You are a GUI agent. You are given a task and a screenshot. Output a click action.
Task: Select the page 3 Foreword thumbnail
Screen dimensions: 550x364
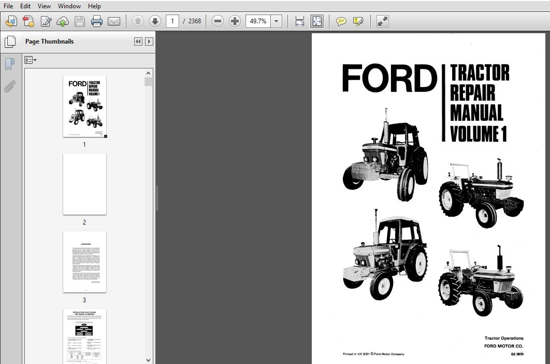(84, 262)
